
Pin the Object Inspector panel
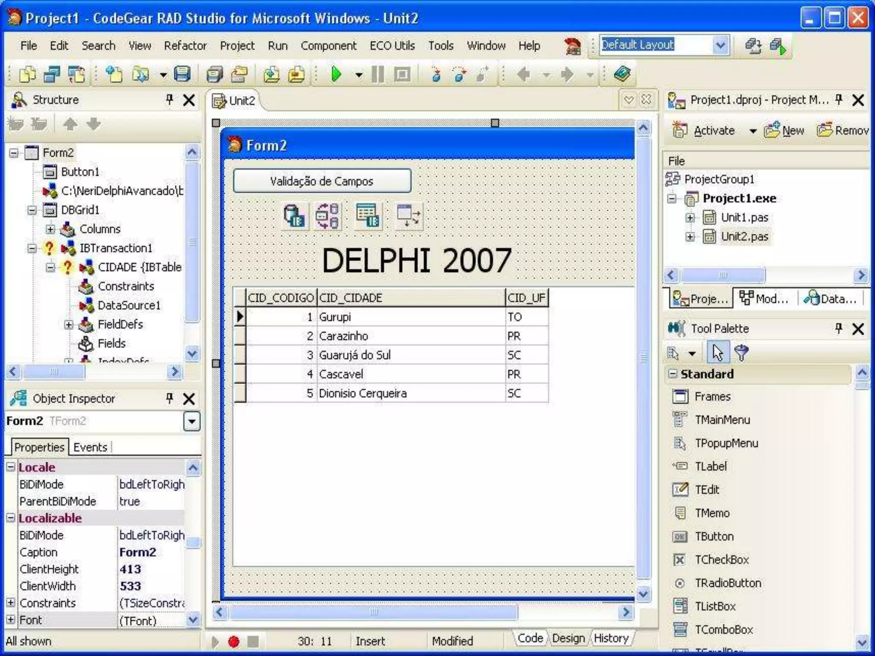point(170,398)
